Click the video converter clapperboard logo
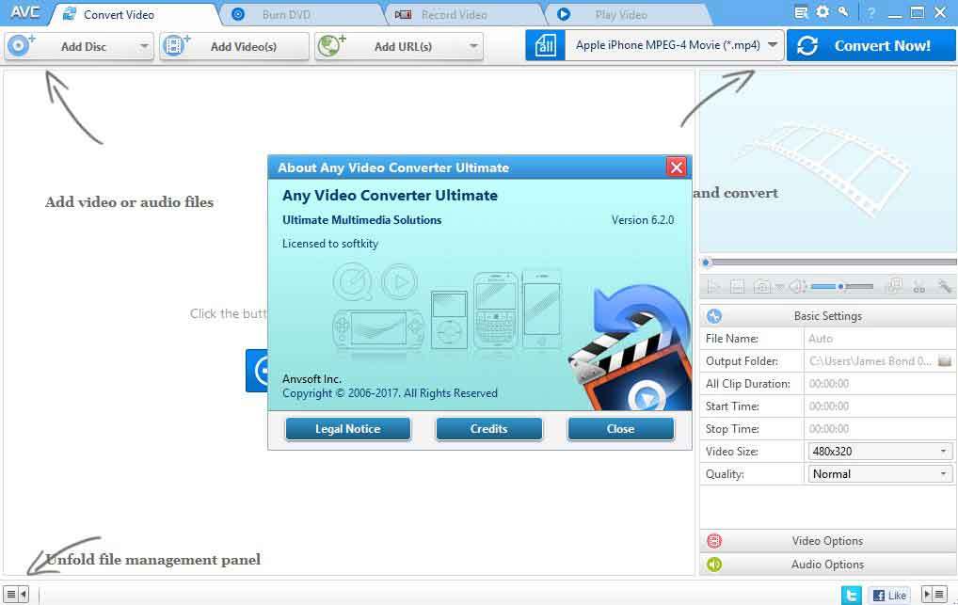958x605 pixels. (x=631, y=348)
